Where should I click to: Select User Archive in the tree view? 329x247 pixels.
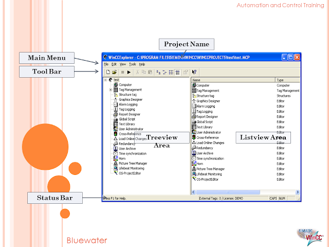click(x=127, y=149)
